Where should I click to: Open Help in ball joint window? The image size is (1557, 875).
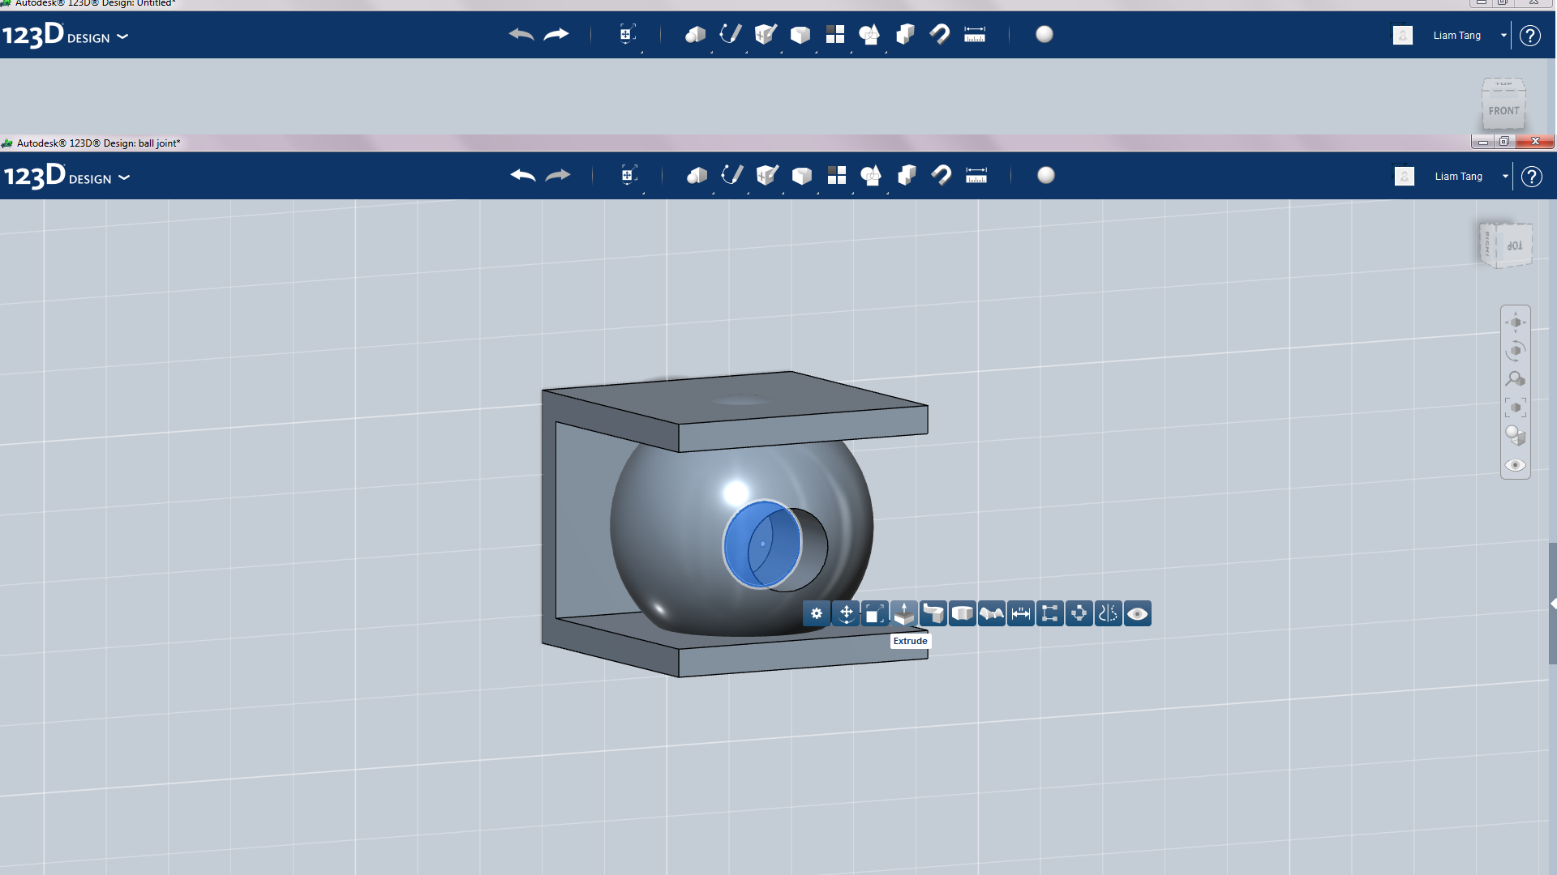tap(1532, 177)
